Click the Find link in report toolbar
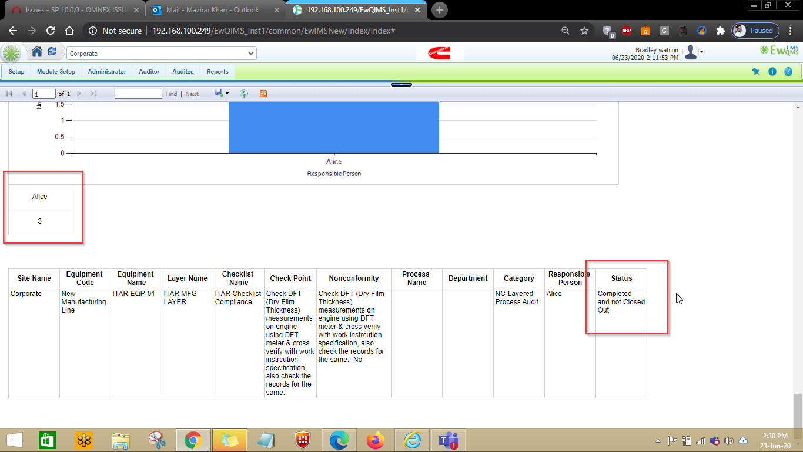This screenshot has height=452, width=803. click(171, 94)
